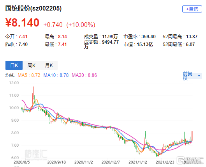Click the 7.00 price axis label

[x=15, y=146]
